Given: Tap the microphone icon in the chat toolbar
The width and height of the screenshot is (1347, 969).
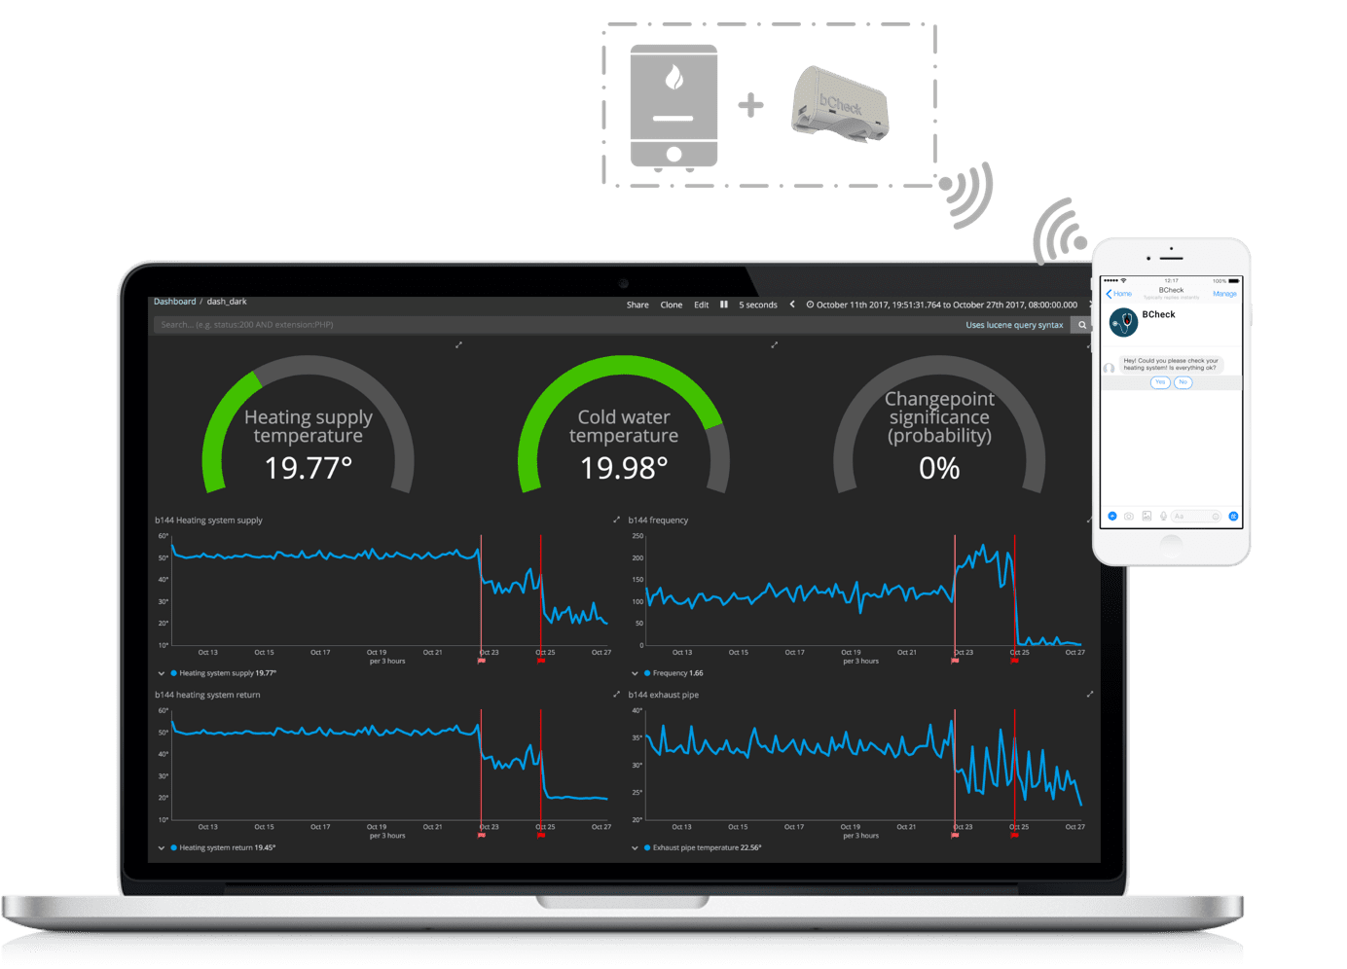Looking at the screenshot, I should click(1163, 517).
